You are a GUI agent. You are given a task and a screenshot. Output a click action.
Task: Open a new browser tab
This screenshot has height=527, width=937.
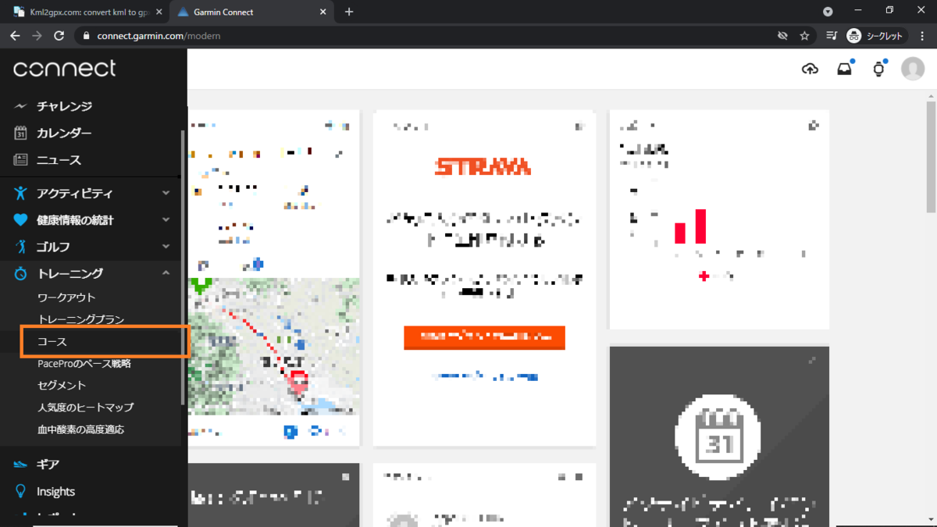tap(349, 12)
